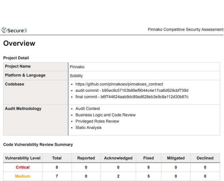Click the Overview heading

19,43
